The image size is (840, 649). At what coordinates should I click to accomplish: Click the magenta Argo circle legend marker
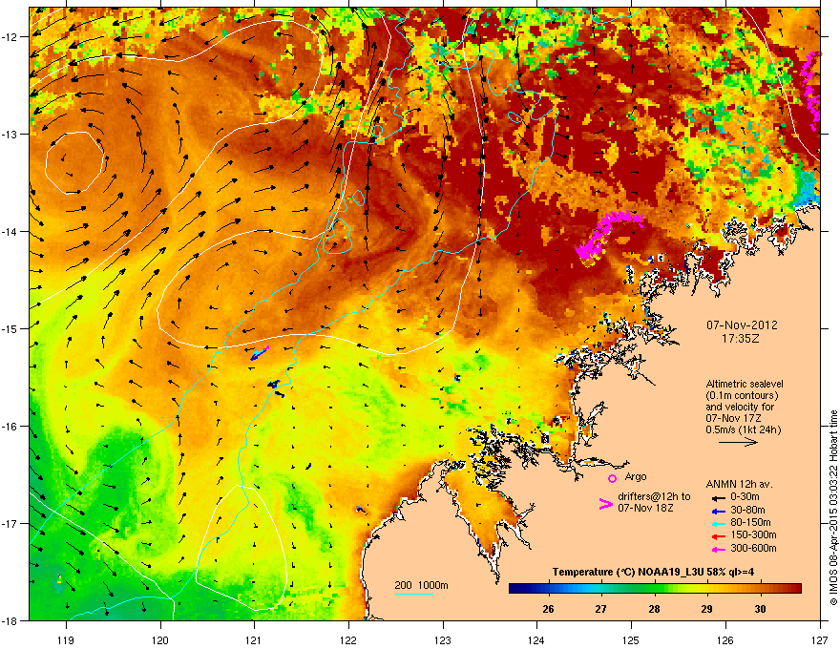tap(612, 478)
